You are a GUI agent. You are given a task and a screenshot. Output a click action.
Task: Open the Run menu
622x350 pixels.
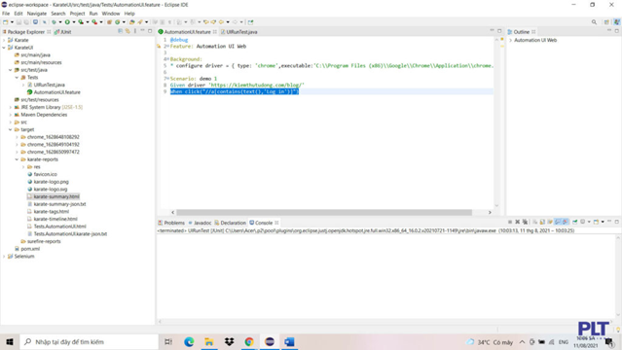click(x=93, y=14)
